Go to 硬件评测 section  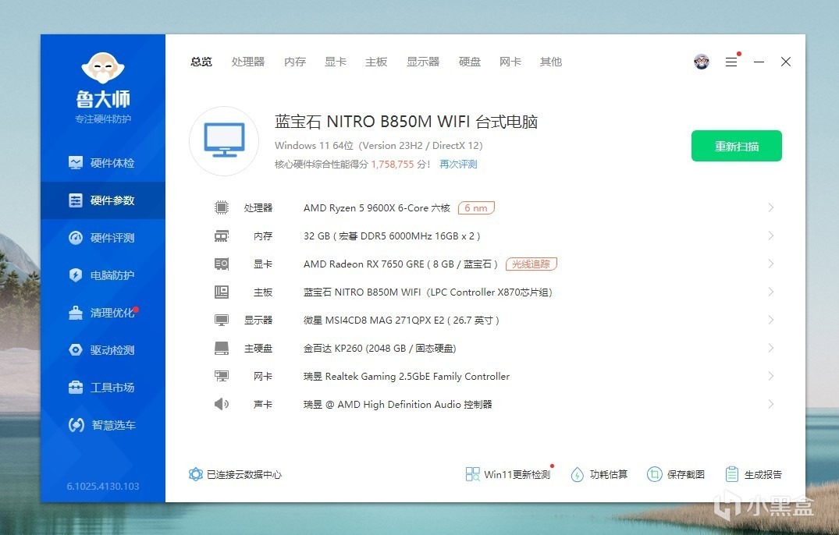(x=103, y=237)
